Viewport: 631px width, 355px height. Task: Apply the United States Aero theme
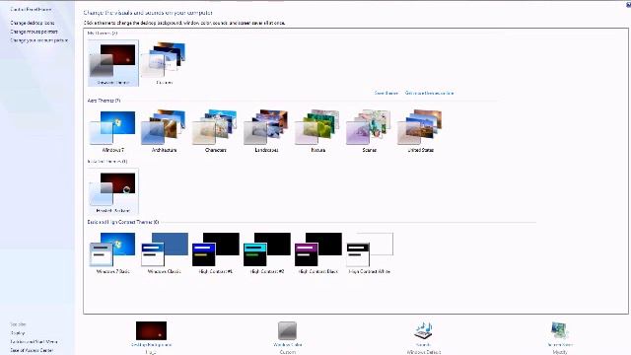[421, 131]
